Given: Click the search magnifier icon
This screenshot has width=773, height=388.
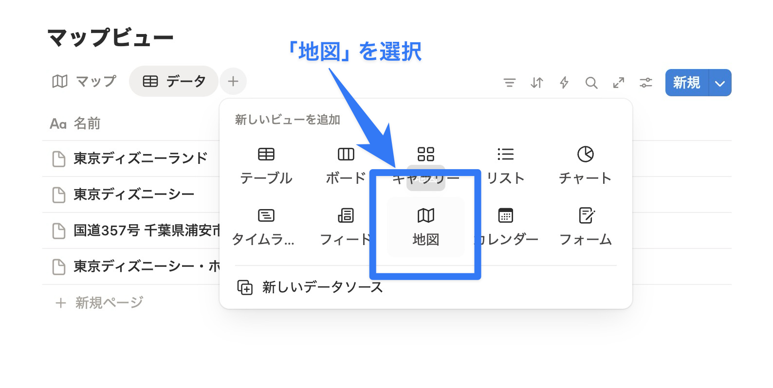Looking at the screenshot, I should [591, 83].
